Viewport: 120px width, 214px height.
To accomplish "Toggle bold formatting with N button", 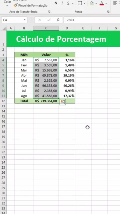I will click(x=56, y=3).
